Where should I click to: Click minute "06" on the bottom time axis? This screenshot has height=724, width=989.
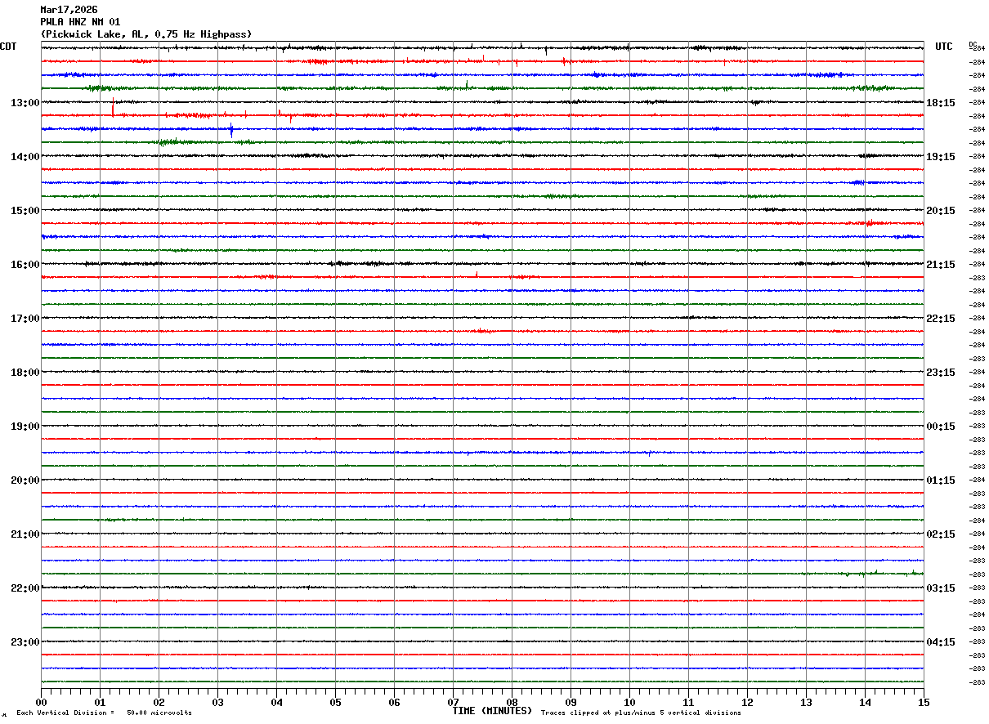(394, 702)
